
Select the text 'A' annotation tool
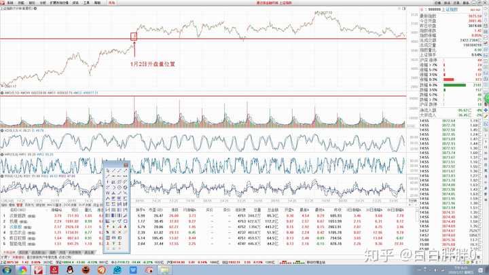coord(126,227)
